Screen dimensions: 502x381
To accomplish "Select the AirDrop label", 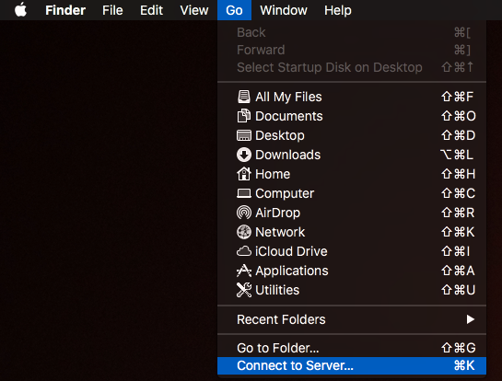I will [277, 213].
